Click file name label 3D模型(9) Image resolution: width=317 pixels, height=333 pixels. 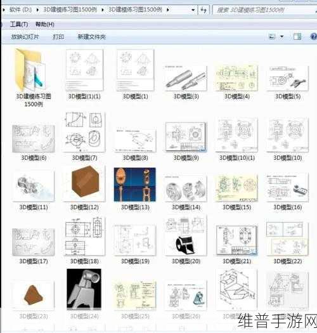pyautogui.click(x=186, y=158)
